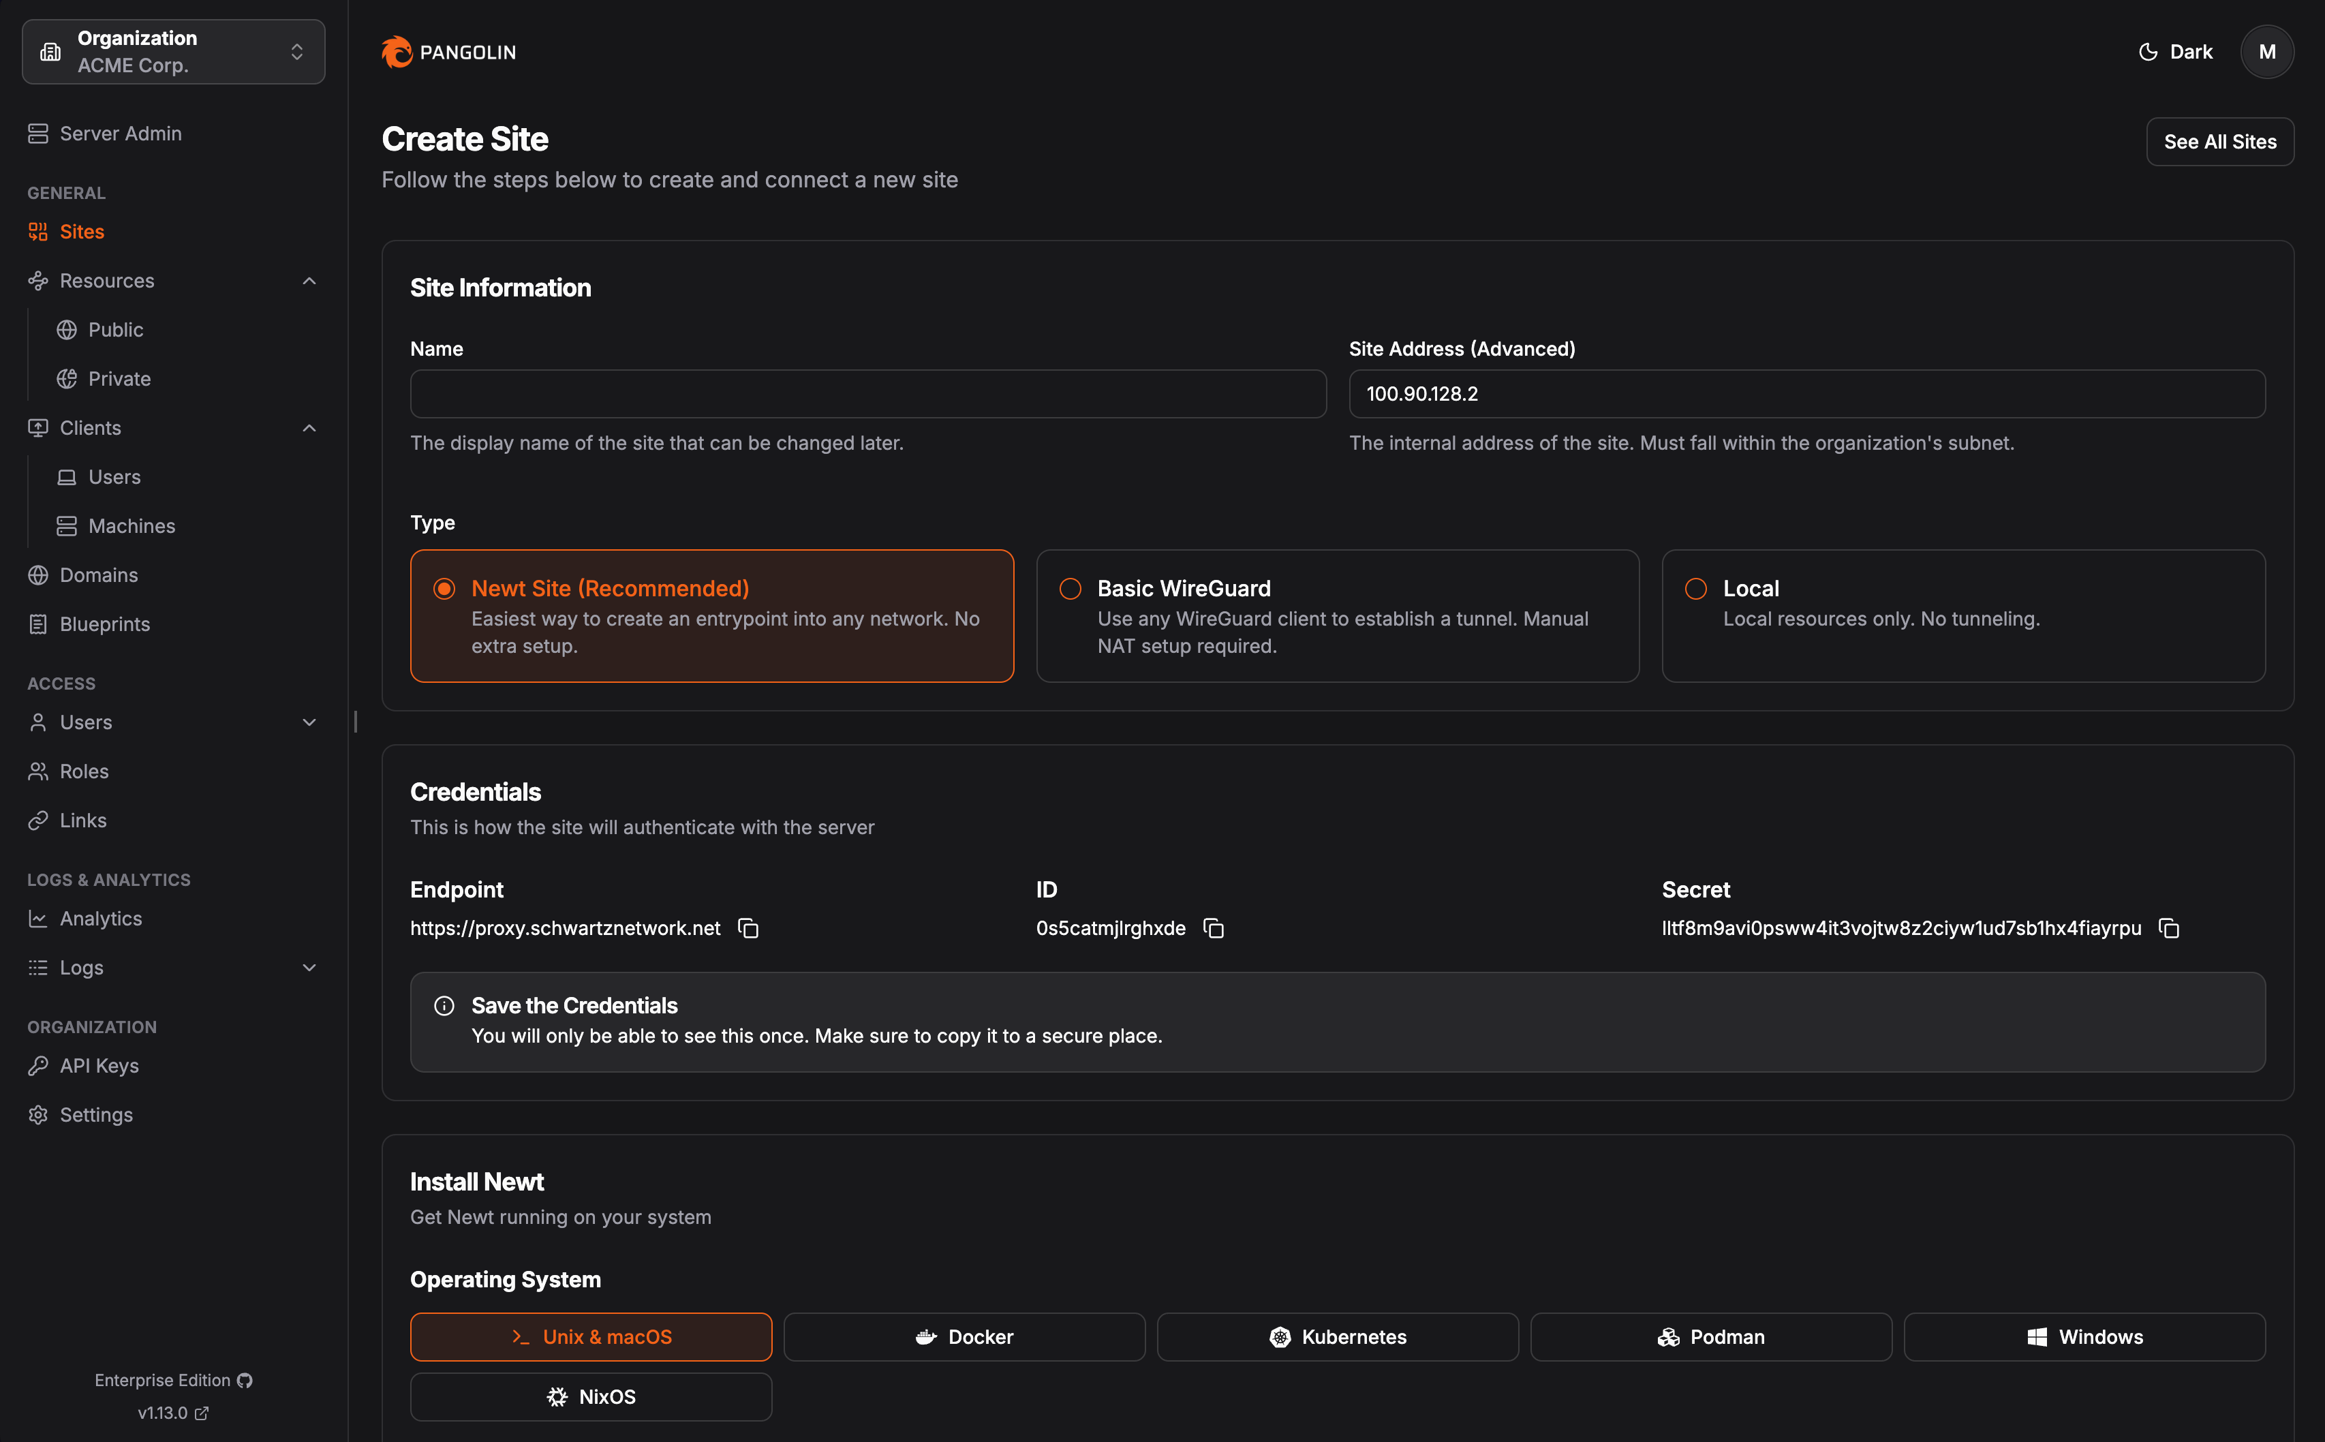Copy the site ID value

1213,928
